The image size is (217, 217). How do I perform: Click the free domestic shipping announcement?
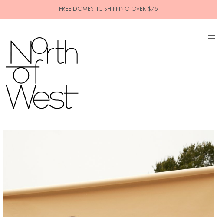(x=108, y=9)
